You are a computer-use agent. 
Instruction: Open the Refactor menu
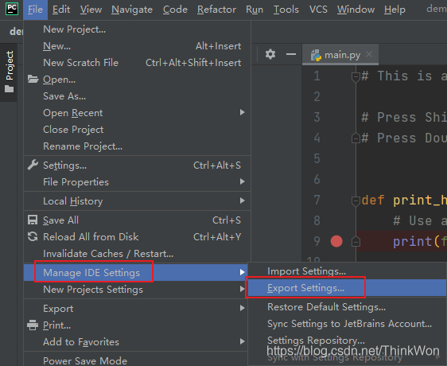pyautogui.click(x=216, y=10)
